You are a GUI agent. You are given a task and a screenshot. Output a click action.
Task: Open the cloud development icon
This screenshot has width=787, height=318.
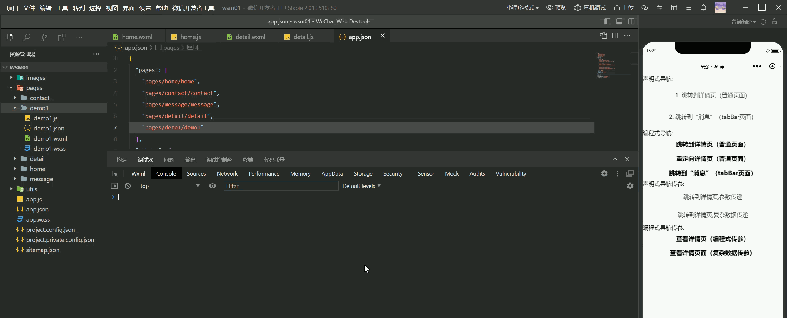[645, 8]
